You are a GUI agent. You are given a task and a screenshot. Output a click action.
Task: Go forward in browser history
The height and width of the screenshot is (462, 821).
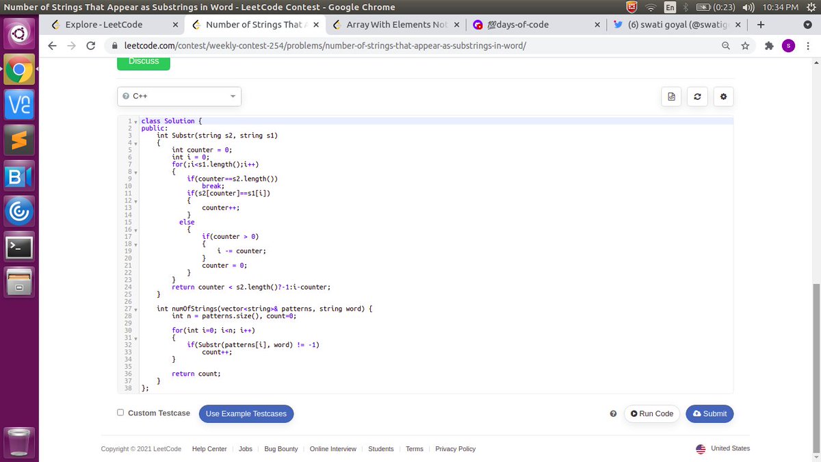coord(71,46)
